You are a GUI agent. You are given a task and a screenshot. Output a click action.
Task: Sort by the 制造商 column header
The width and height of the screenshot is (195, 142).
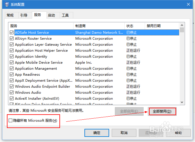coord(99,26)
